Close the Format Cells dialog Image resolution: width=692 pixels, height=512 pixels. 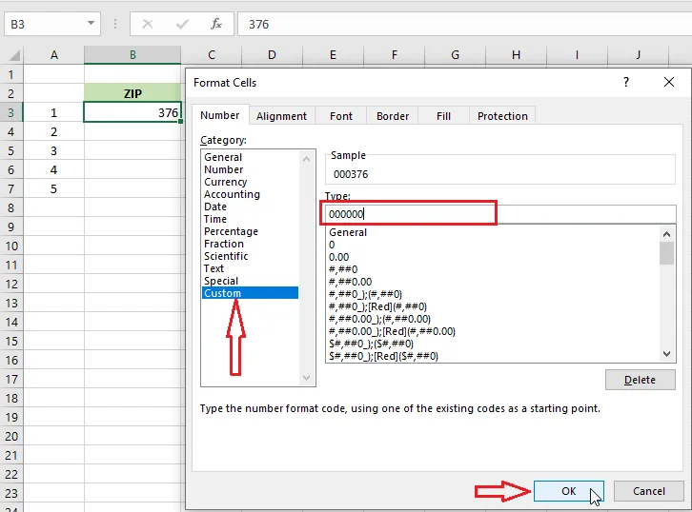point(669,82)
